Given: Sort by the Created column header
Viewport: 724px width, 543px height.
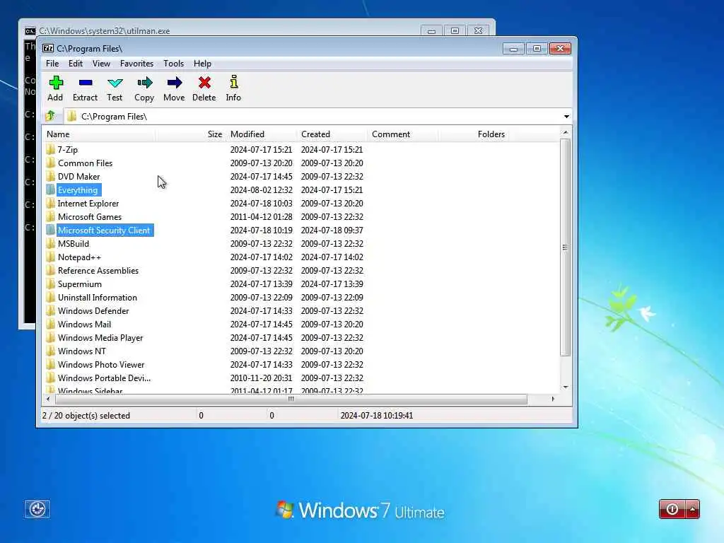Looking at the screenshot, I should [x=332, y=134].
